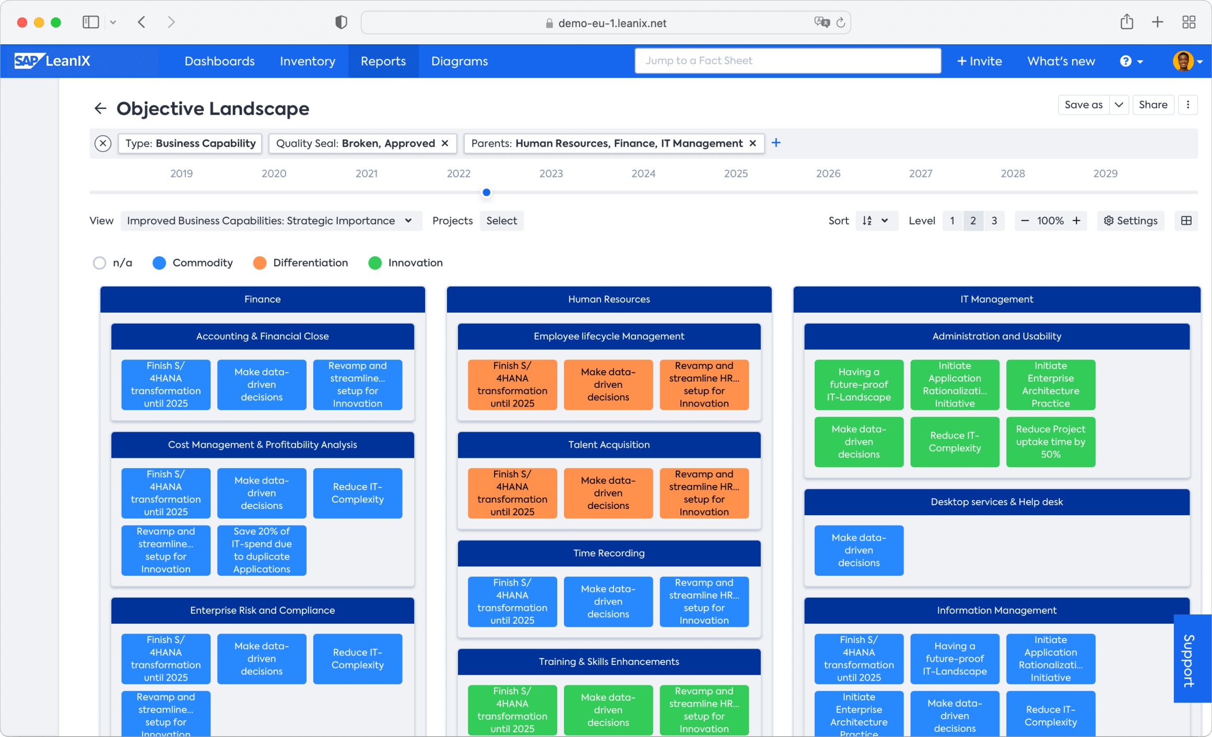The width and height of the screenshot is (1212, 737).
Task: Click the user avatar in the top bar
Action: click(1184, 61)
